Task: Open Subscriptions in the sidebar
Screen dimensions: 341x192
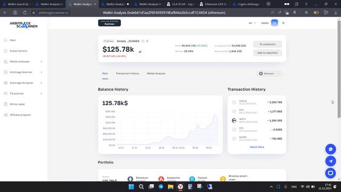Action: [18, 51]
